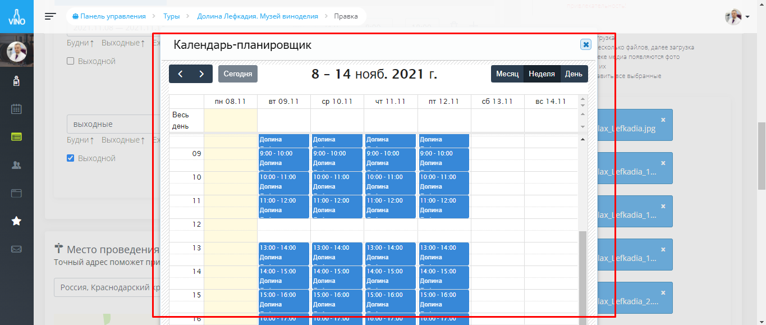The height and width of the screenshot is (325, 766).
Task: Click the вс 14.11 day header
Action: coord(551,102)
